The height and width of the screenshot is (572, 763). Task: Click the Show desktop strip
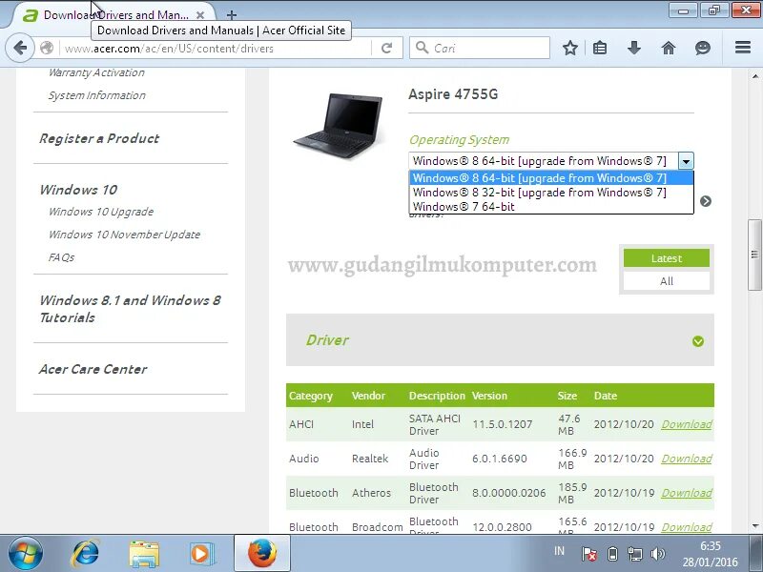(x=757, y=554)
